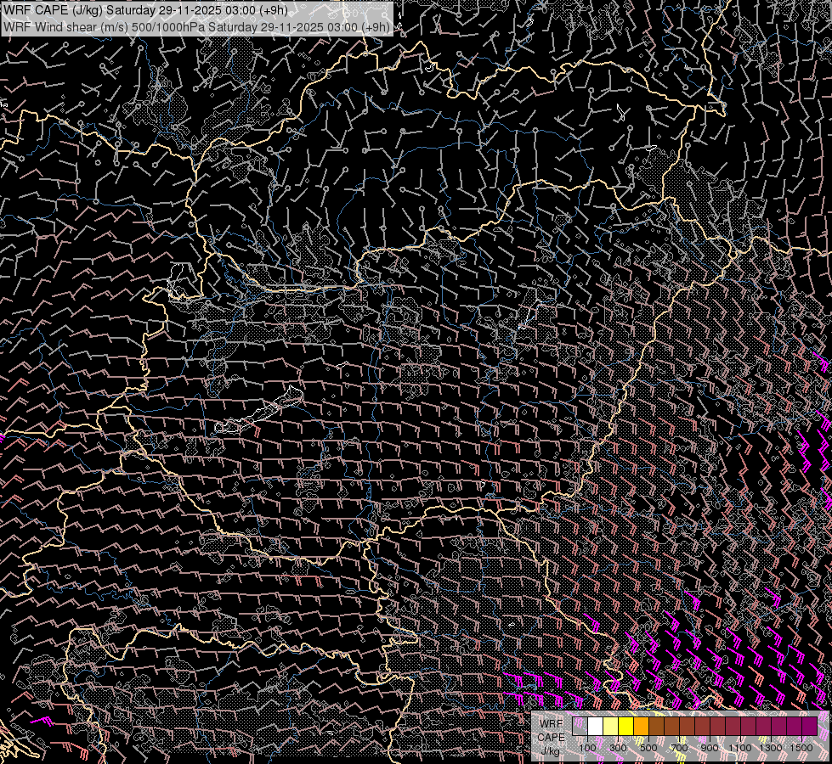Click the 700 legend scale label
Viewport: 832px width, 764px height.
(x=679, y=747)
